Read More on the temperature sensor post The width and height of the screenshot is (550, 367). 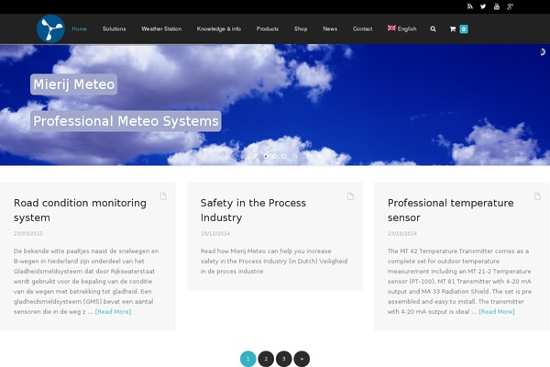(x=497, y=312)
